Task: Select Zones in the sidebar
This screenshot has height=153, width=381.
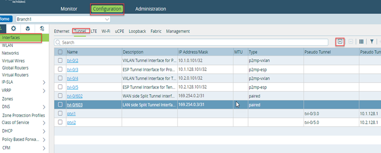Action: coord(7,99)
